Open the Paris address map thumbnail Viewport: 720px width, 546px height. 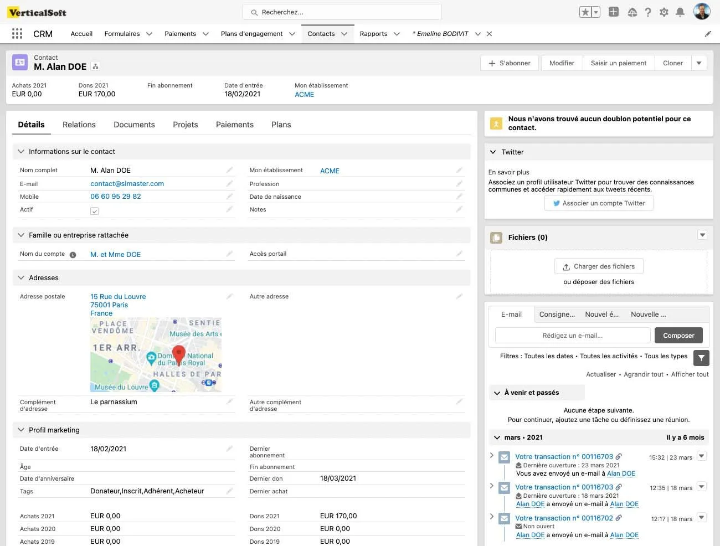coord(156,355)
